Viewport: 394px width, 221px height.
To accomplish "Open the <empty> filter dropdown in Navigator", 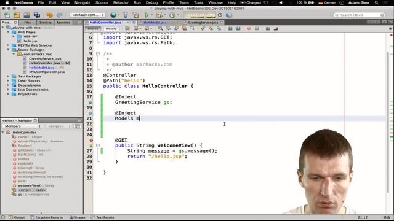I will point(59,126).
